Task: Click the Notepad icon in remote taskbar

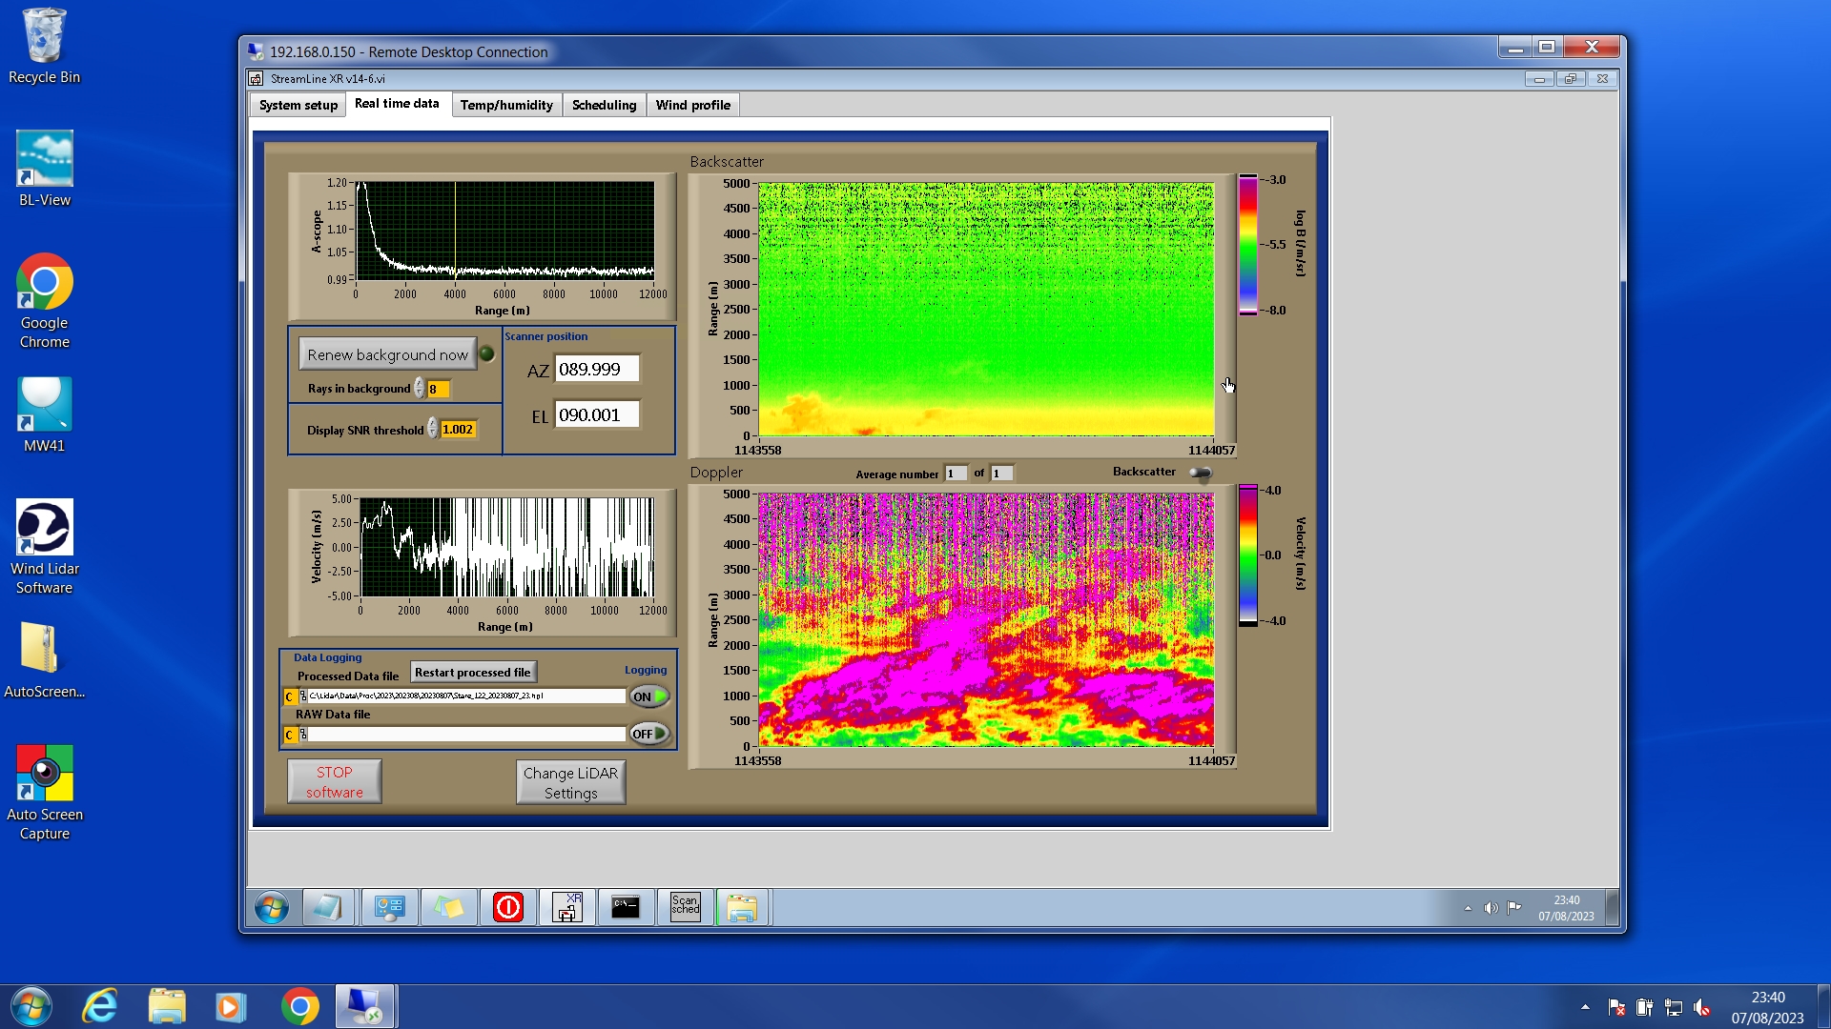Action: click(x=328, y=906)
